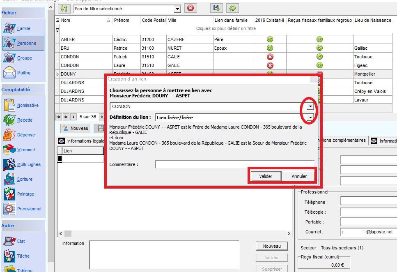
Task: Open the filter selection dropdown
Action: point(177,9)
